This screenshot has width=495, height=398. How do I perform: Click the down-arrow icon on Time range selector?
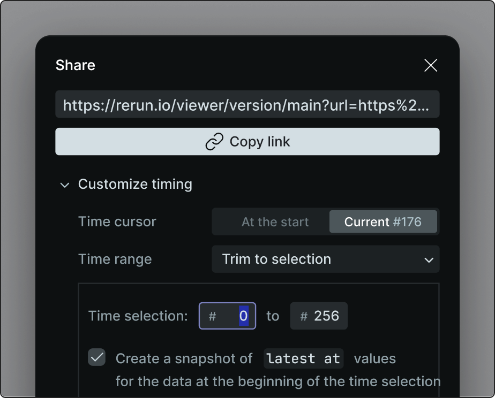(428, 259)
